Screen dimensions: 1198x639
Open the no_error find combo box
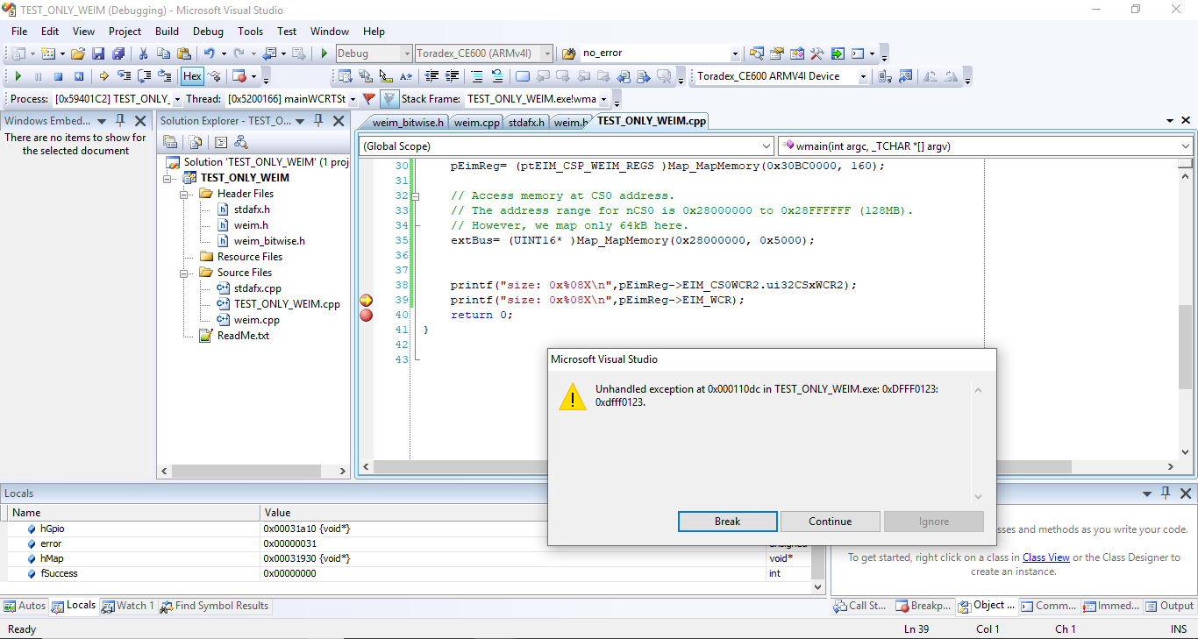(x=735, y=53)
